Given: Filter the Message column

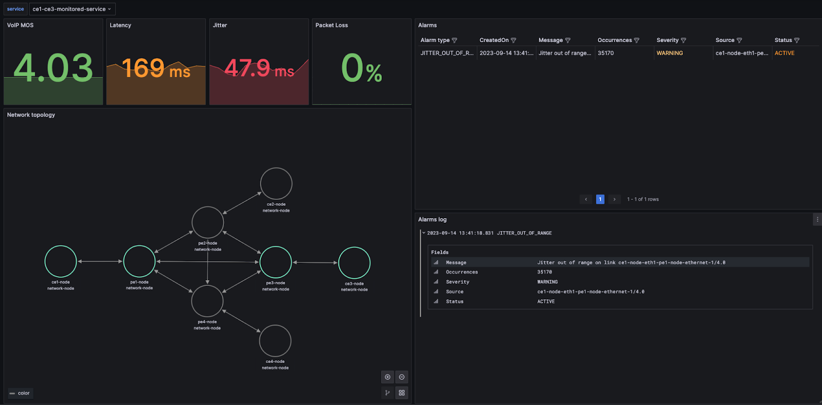Looking at the screenshot, I should (x=568, y=40).
